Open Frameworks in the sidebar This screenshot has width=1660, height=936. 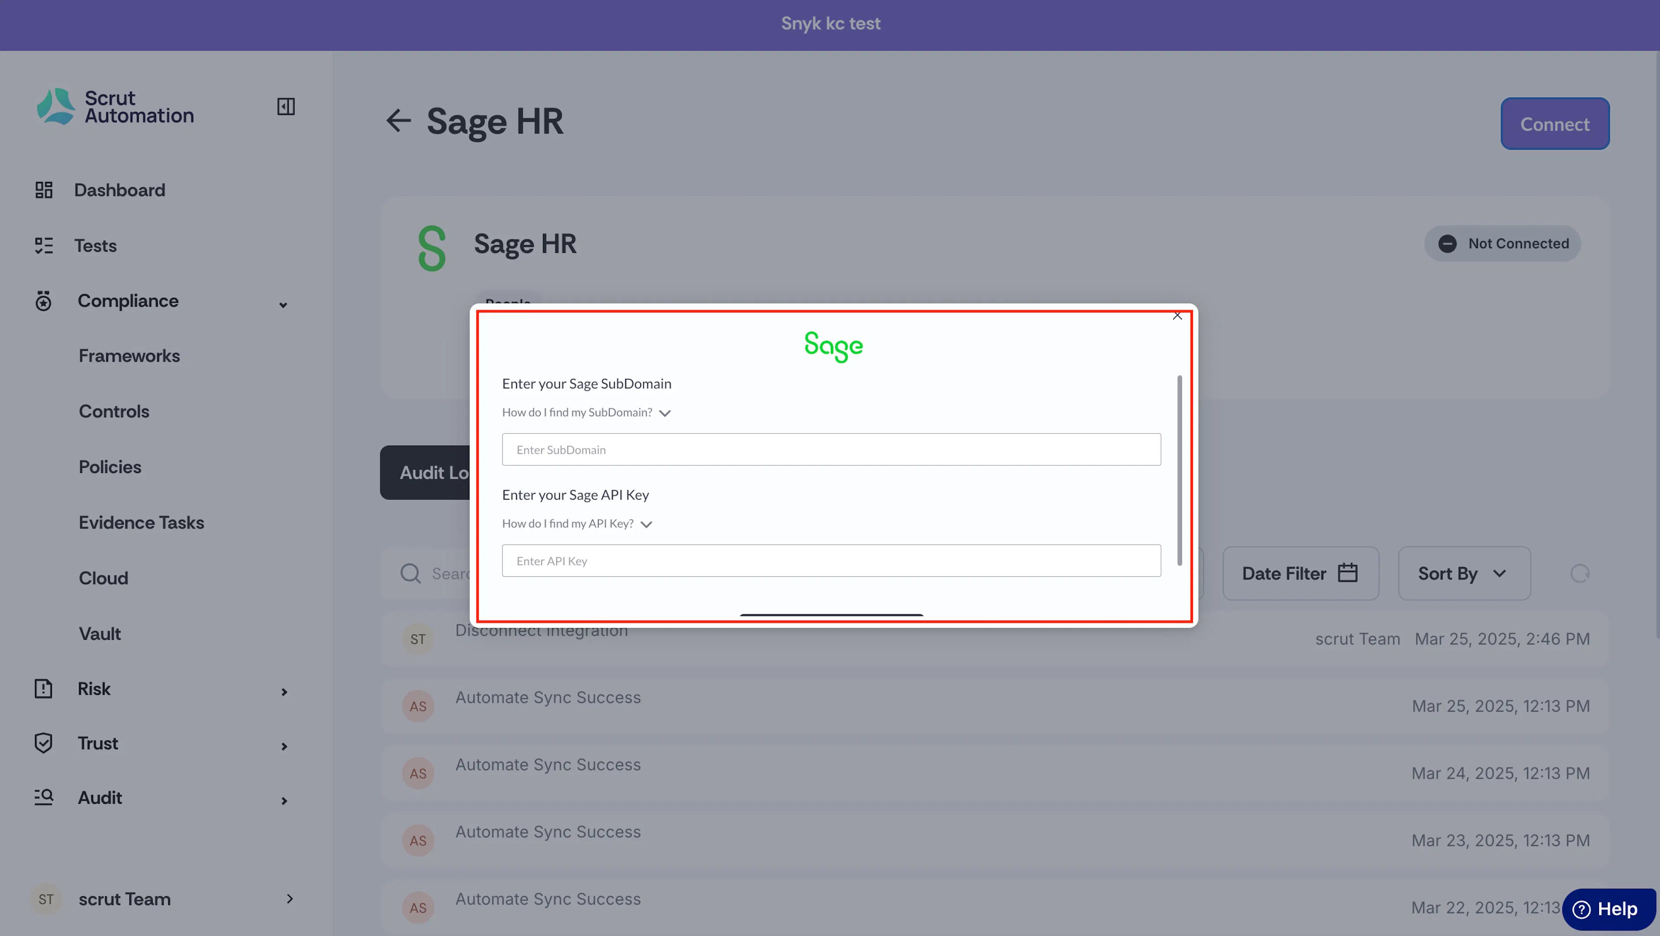click(x=129, y=356)
